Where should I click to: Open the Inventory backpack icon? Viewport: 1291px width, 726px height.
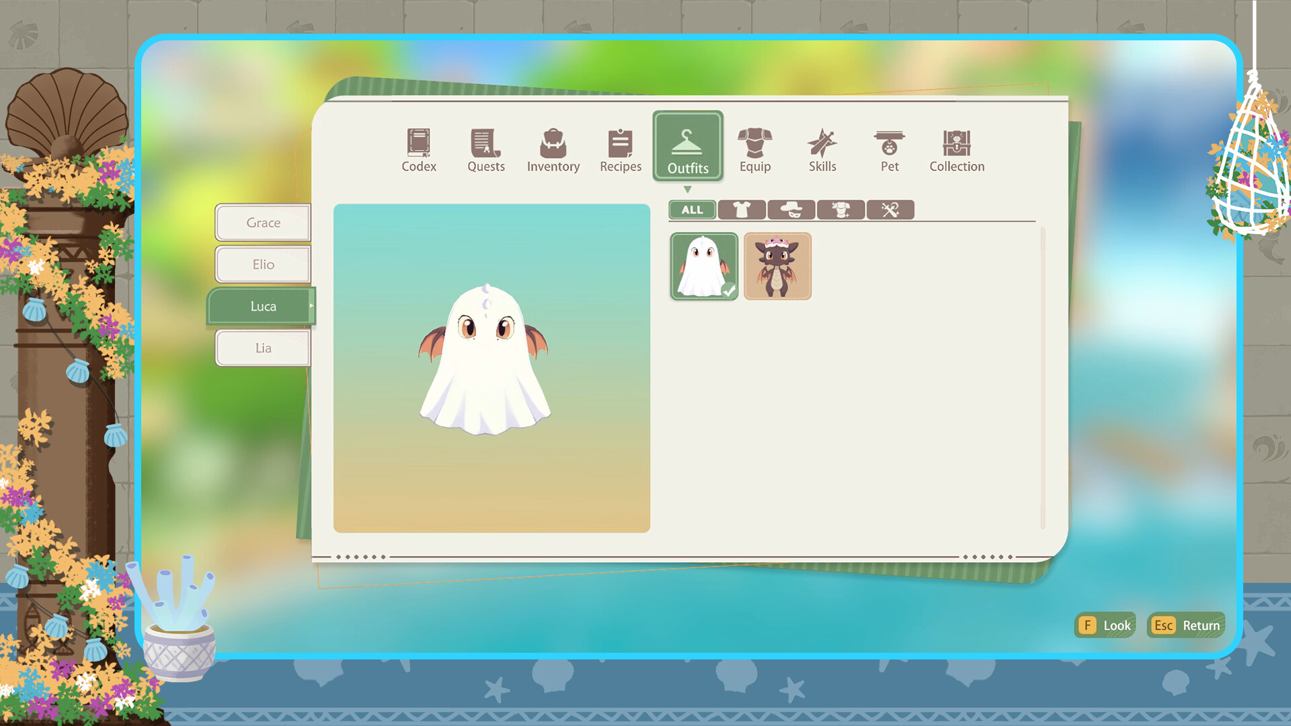pyautogui.click(x=553, y=145)
